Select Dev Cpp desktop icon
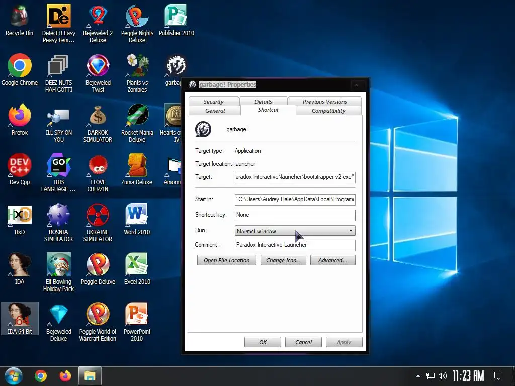This screenshot has width=515, height=386. coord(20,170)
